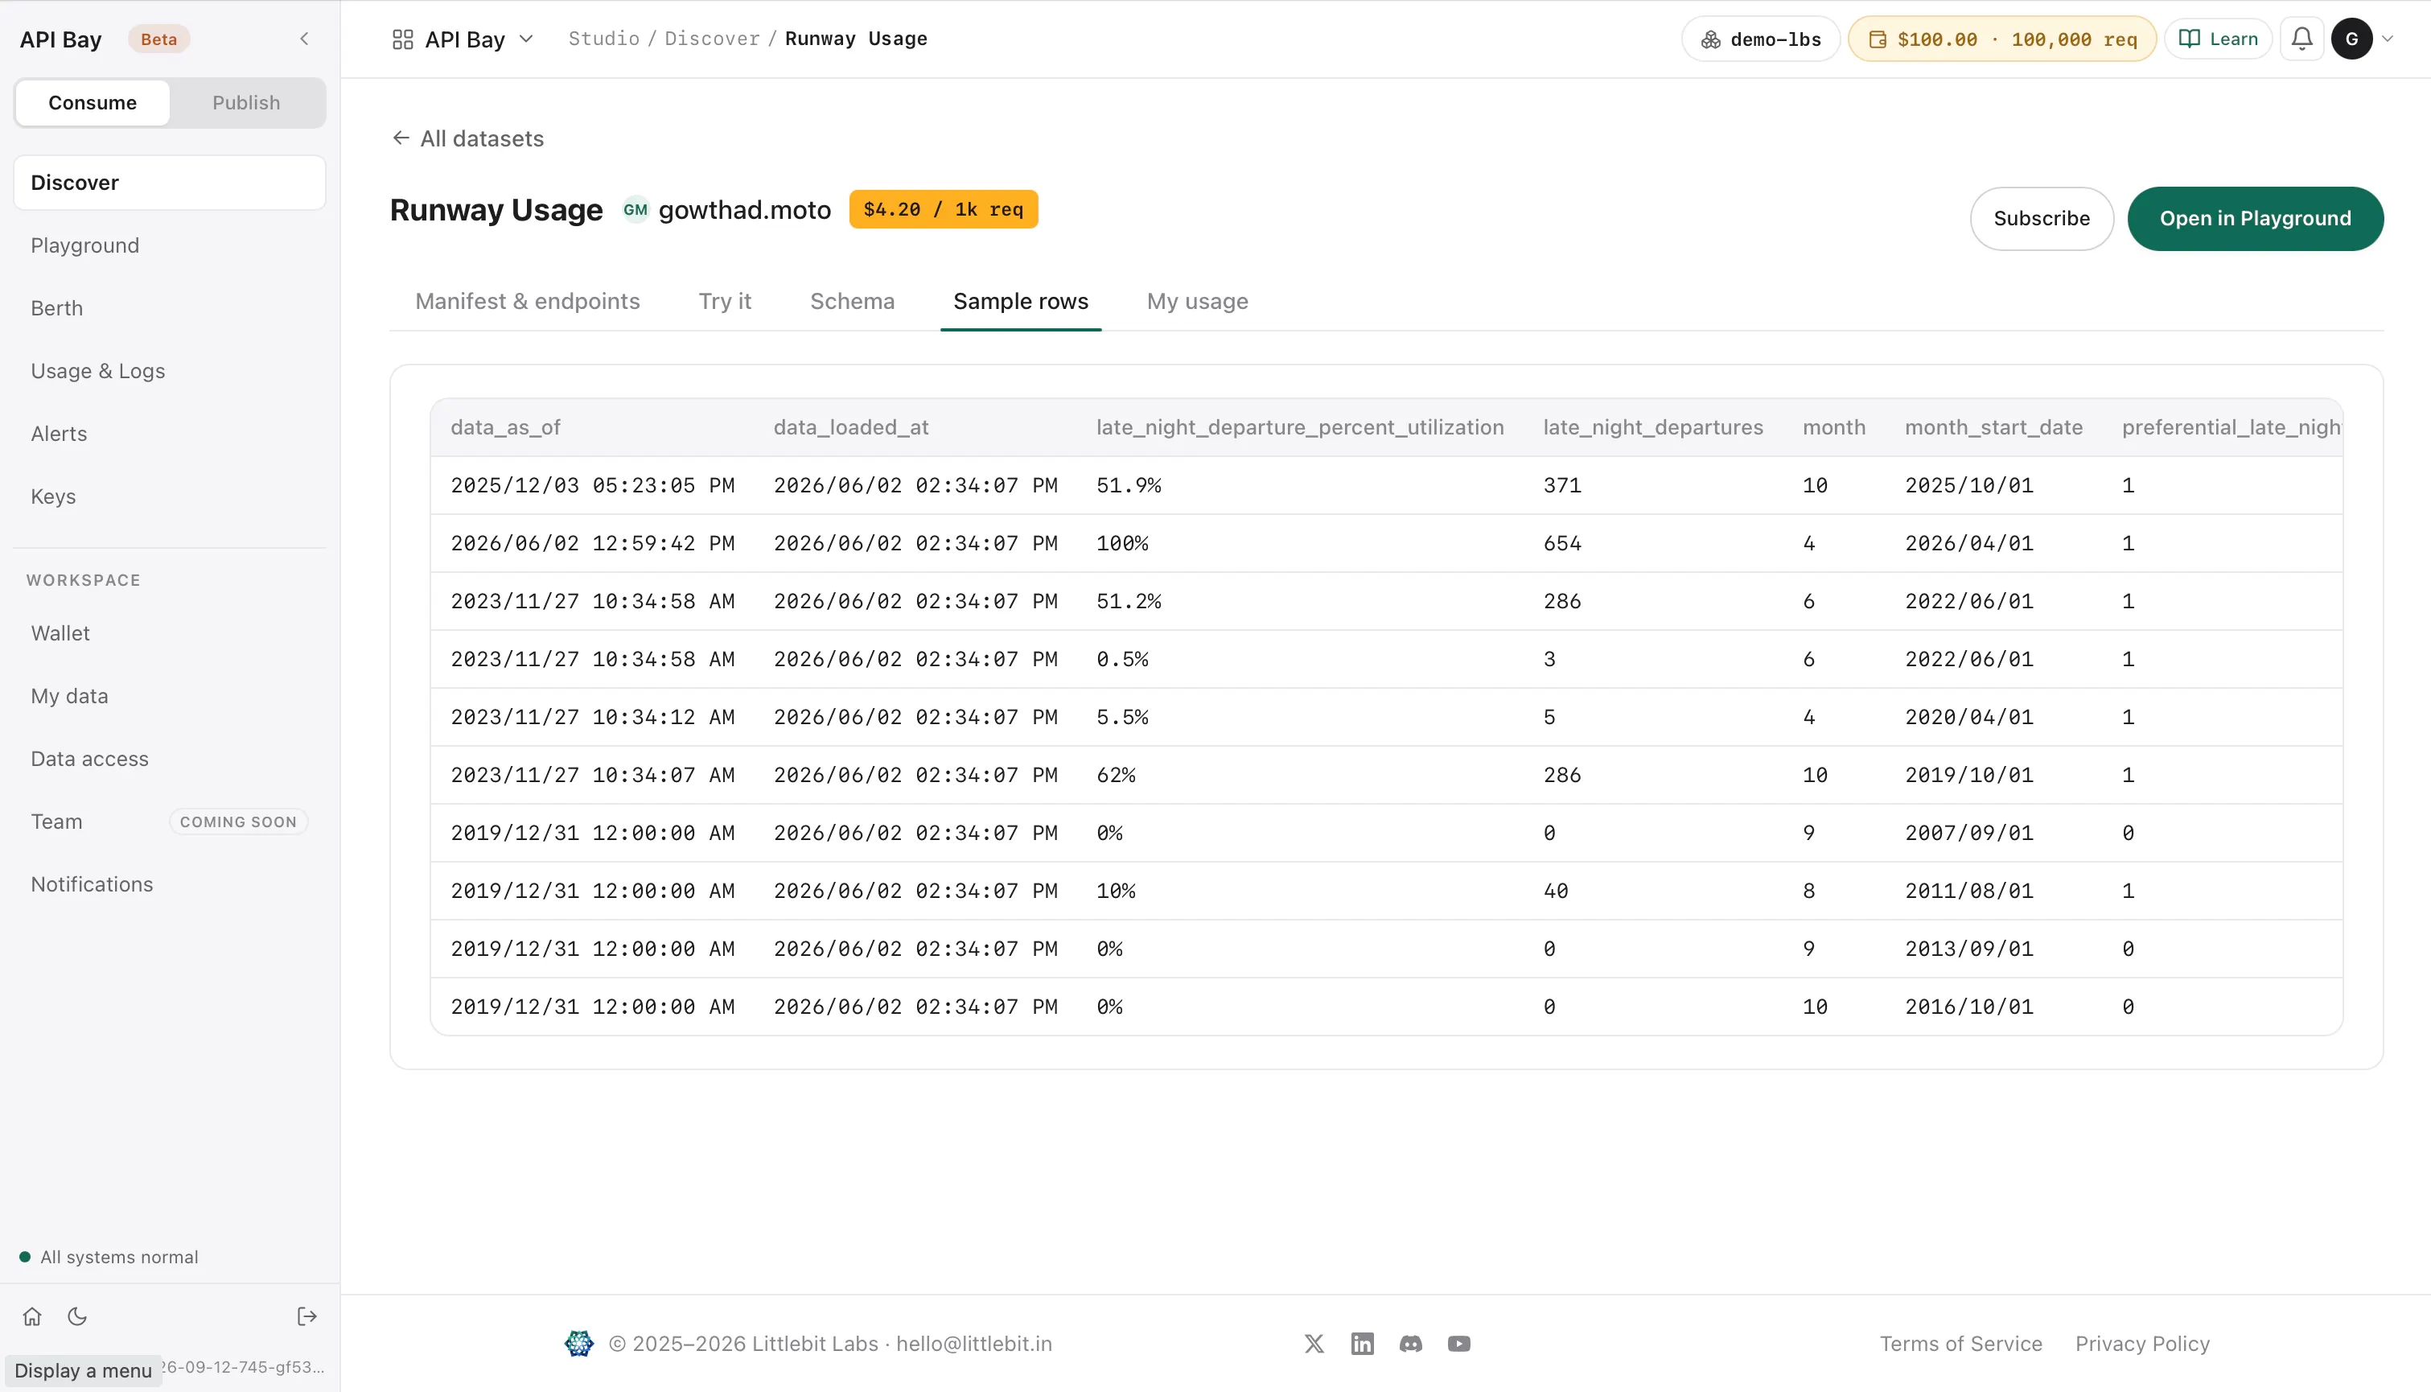Open the LinkedIn footer icon
This screenshot has height=1392, width=2431.
[x=1362, y=1343]
